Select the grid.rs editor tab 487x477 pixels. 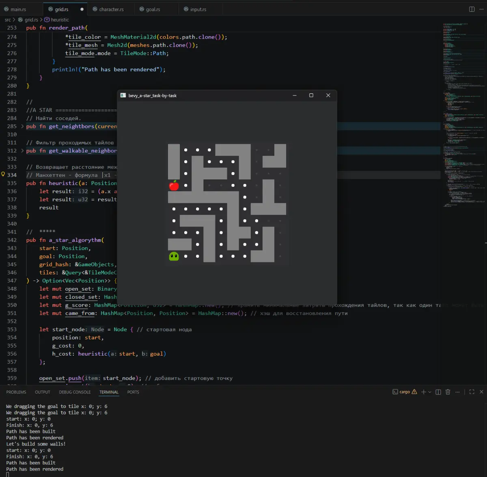pos(62,9)
